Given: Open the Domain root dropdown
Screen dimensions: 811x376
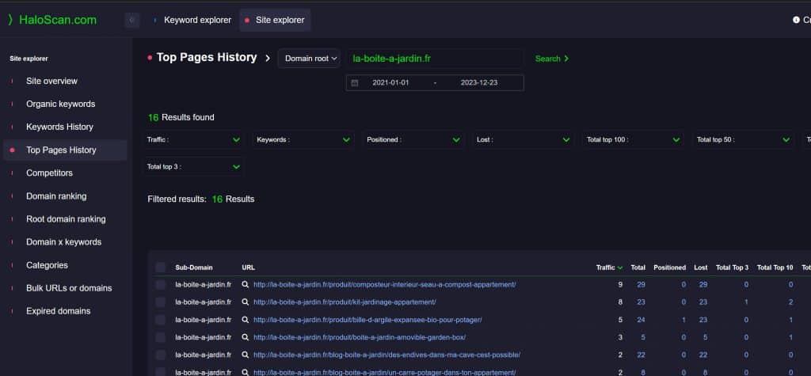Looking at the screenshot, I should (310, 59).
